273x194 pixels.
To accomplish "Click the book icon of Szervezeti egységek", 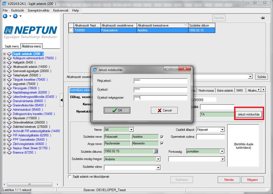I will tap(9, 71).
